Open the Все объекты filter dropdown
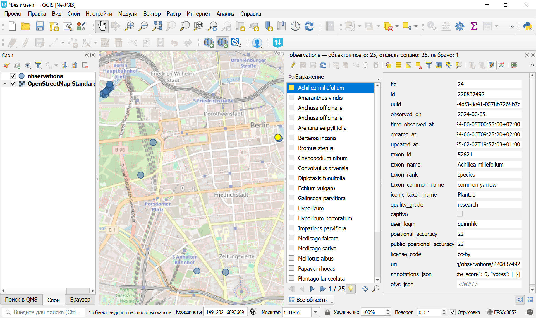The width and height of the screenshot is (536, 318). [x=311, y=300]
